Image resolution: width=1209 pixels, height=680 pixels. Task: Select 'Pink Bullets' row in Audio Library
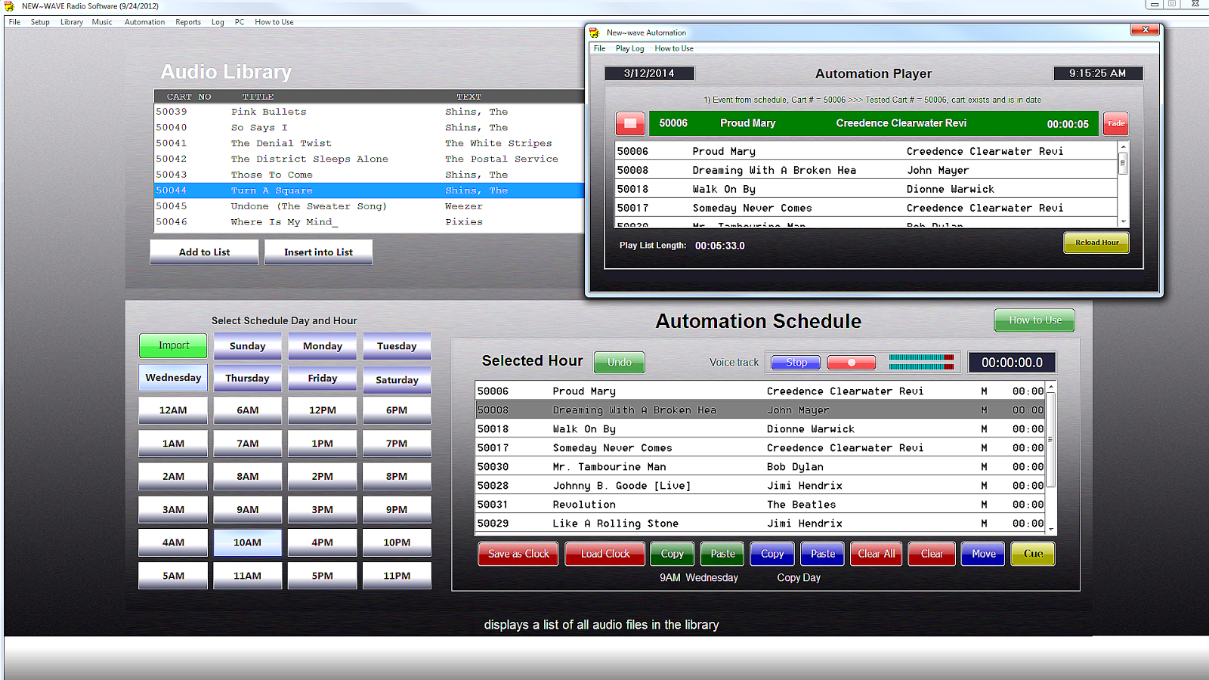click(369, 112)
